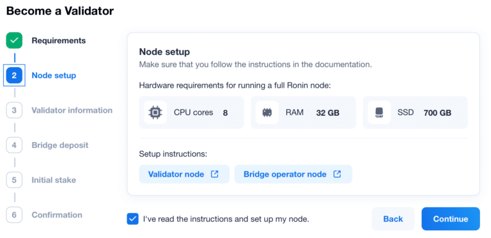Click the CPU cores chip icon
This screenshot has width=491, height=238.
[x=155, y=113]
